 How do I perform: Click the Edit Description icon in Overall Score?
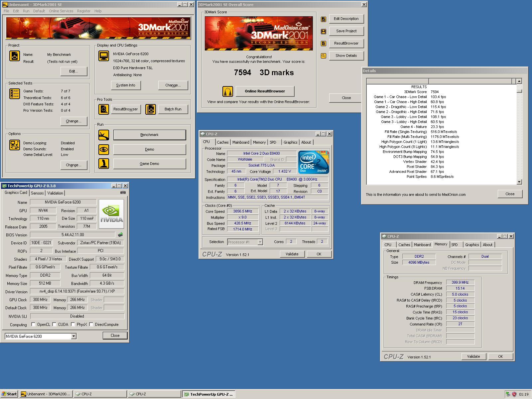point(323,19)
